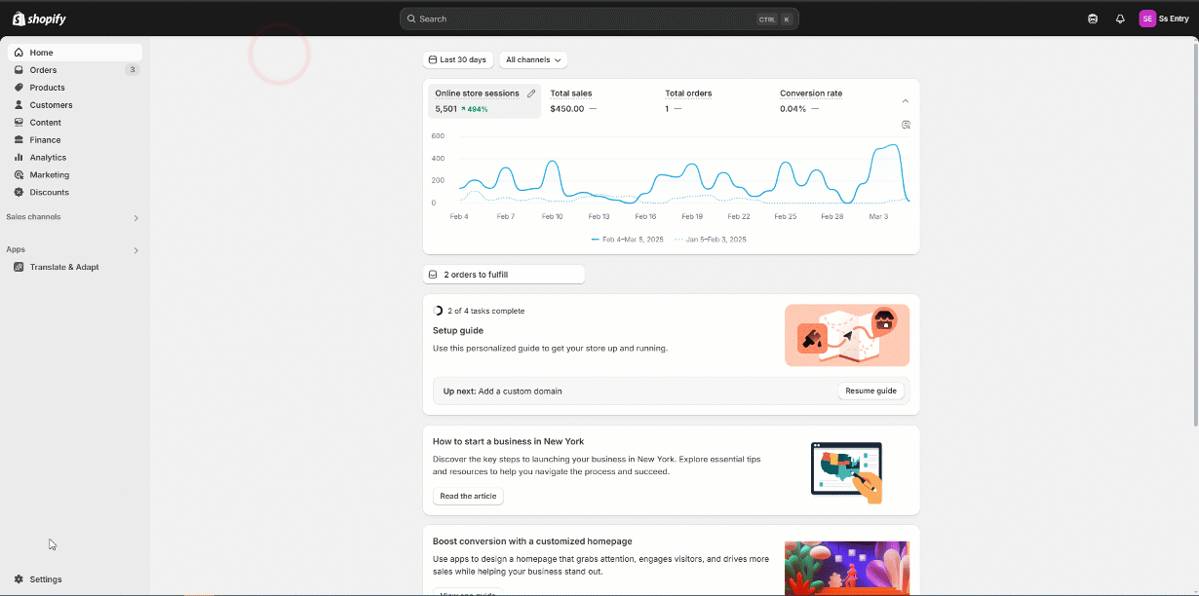Click the Read the article button

click(x=468, y=497)
